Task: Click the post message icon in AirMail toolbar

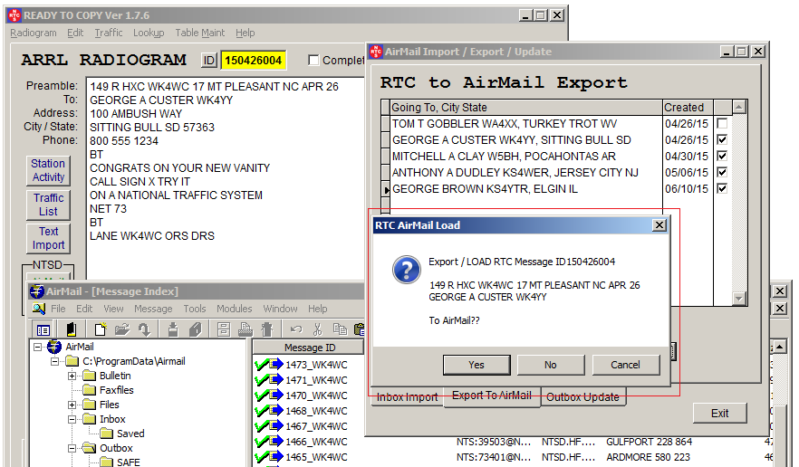Action: pyautogui.click(x=173, y=329)
